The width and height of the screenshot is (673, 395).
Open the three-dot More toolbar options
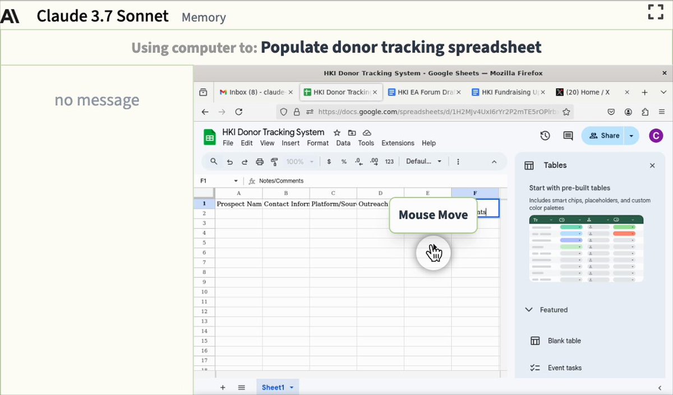458,161
